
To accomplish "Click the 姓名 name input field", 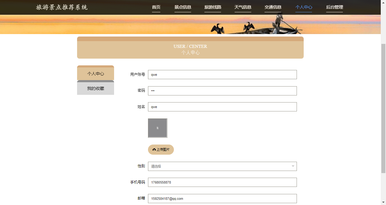I will (x=222, y=106).
